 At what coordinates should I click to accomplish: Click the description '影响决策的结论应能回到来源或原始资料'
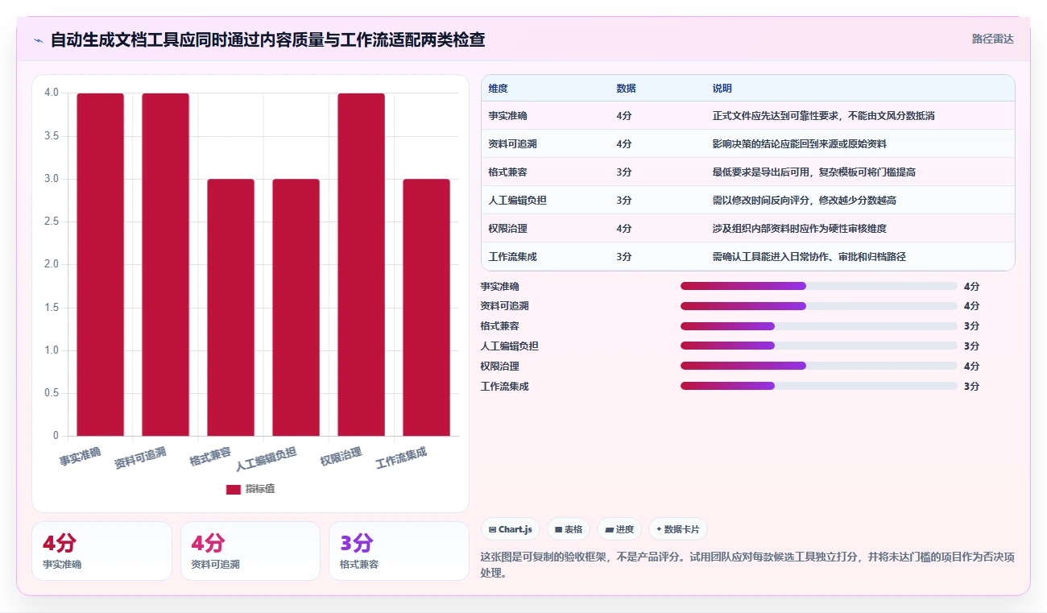point(799,144)
